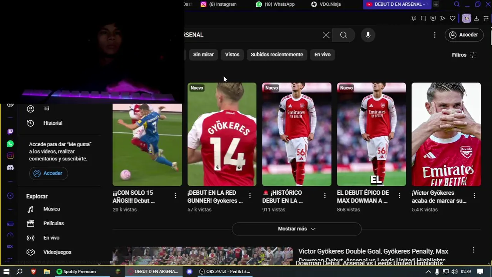The height and width of the screenshot is (277, 492).
Task: Click the magnifier search button
Action: tap(343, 35)
